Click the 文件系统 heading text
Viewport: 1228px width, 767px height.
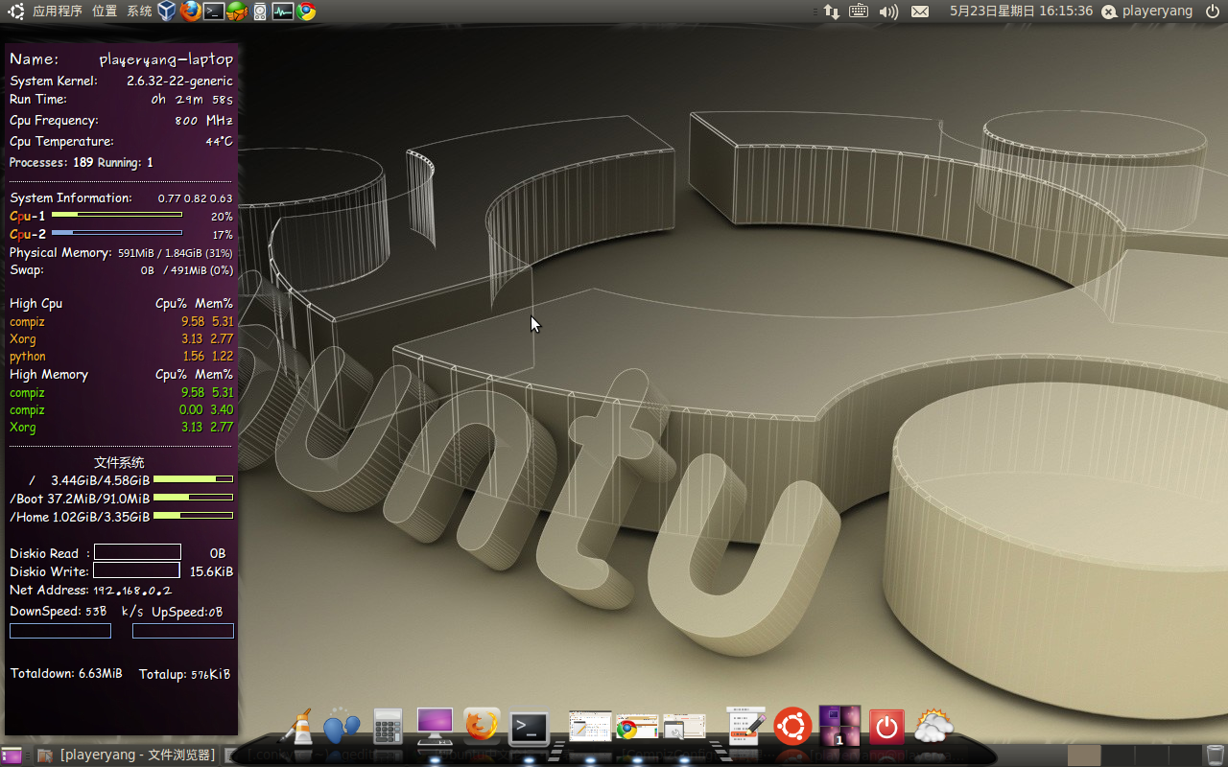[x=120, y=462]
